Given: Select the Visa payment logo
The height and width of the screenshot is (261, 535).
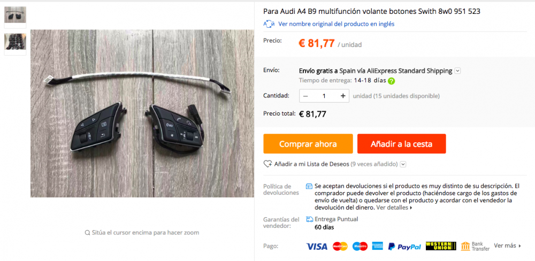Looking at the screenshot, I should point(317,247).
